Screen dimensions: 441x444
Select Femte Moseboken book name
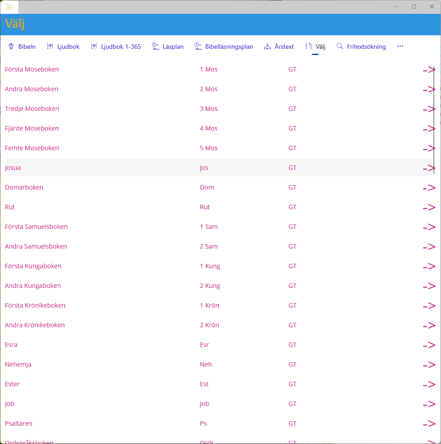click(x=32, y=148)
